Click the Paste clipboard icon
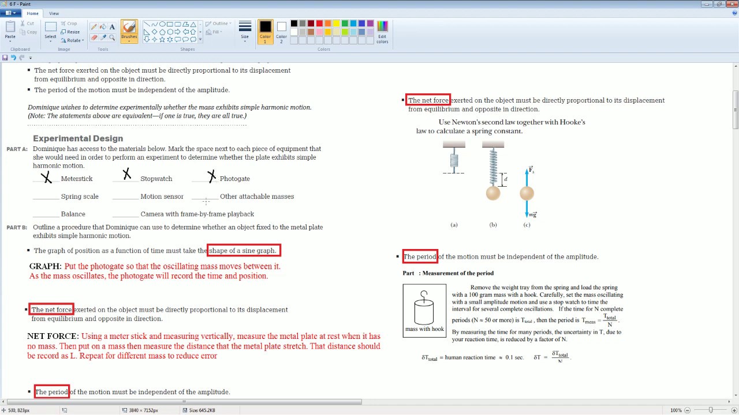The width and height of the screenshot is (739, 415). tap(10, 27)
